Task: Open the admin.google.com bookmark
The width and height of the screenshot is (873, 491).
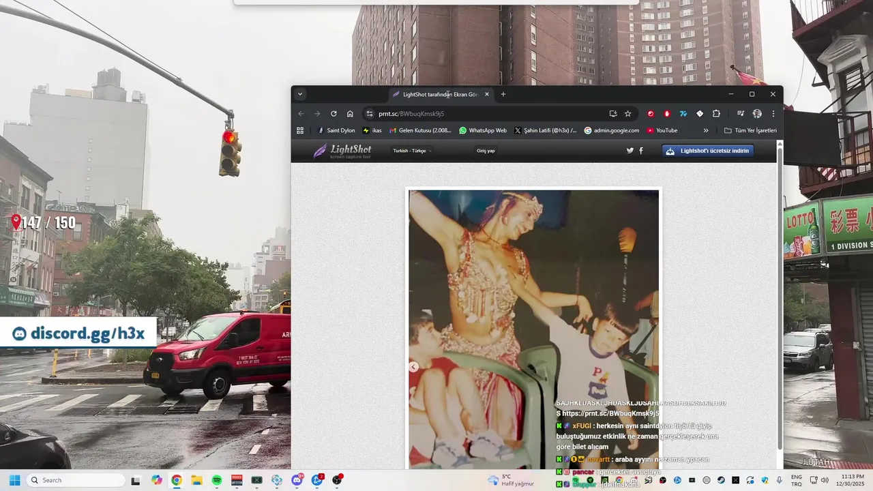Action: (x=612, y=130)
